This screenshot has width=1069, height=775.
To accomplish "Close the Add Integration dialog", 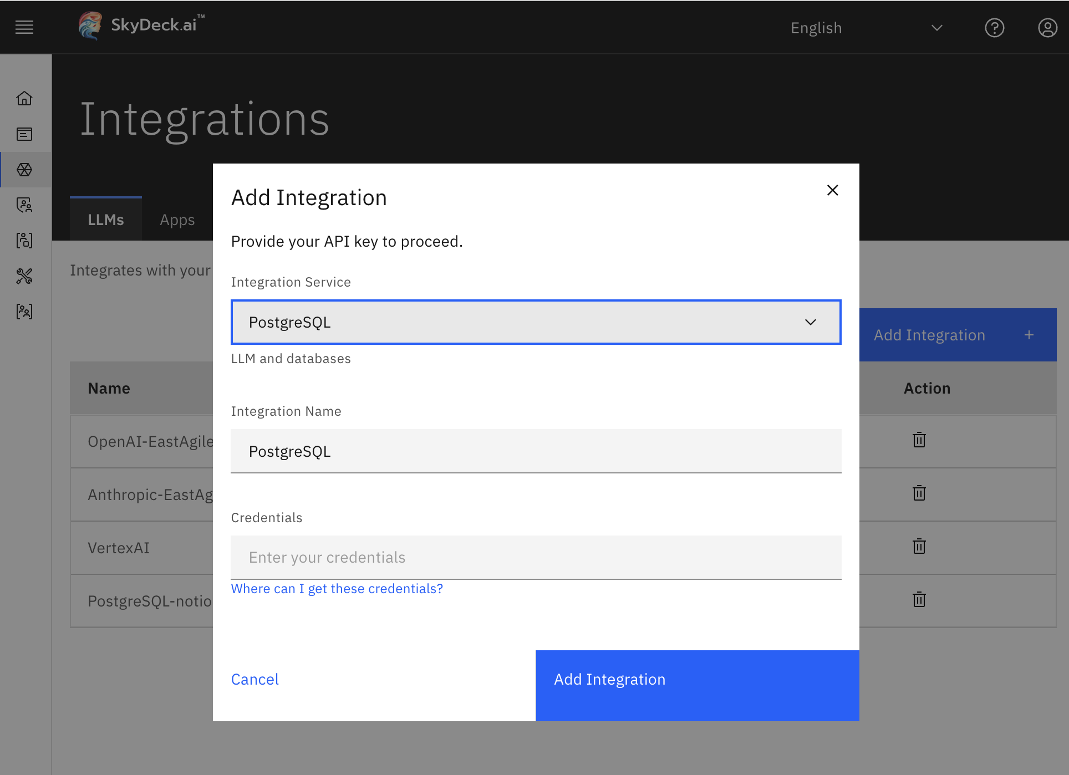I will click(832, 190).
